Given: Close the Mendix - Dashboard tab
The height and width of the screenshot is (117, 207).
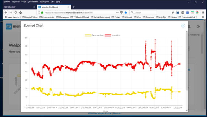Looking at the screenshot, I should click(68, 7).
